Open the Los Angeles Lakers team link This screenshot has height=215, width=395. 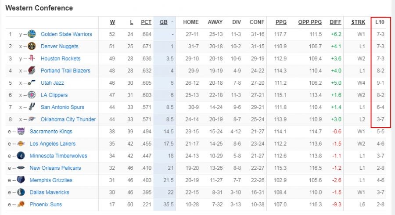[53, 143]
